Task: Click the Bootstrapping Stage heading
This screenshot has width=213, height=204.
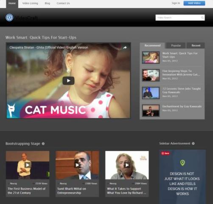Action: [23, 144]
